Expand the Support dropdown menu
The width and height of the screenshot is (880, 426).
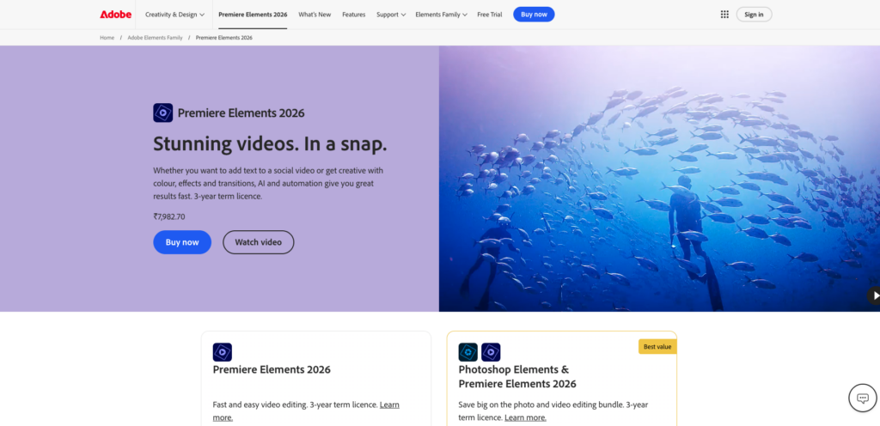click(x=391, y=15)
